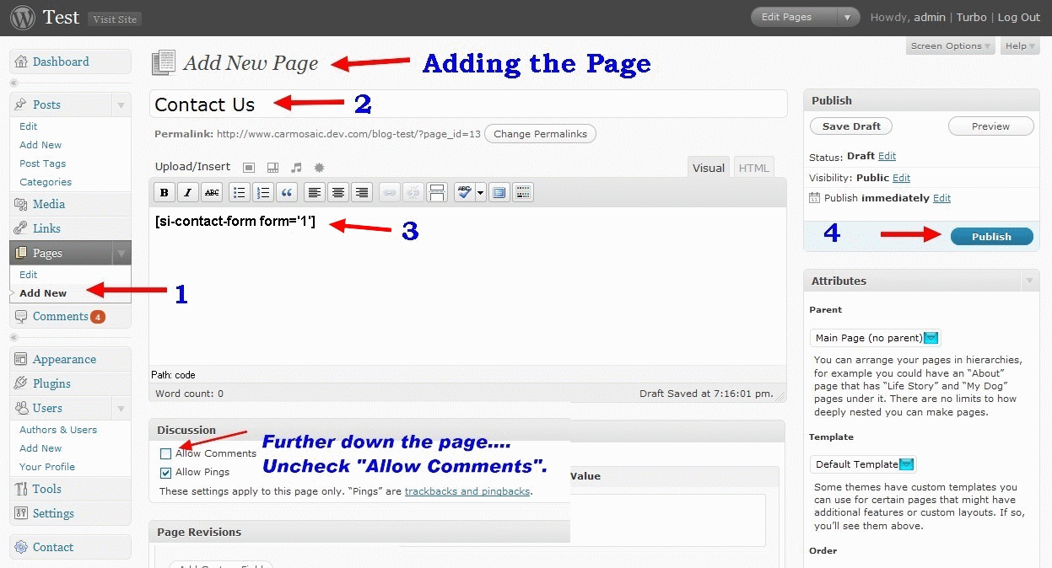Switch to the HTML editor tab
The image size is (1052, 568).
coord(753,168)
